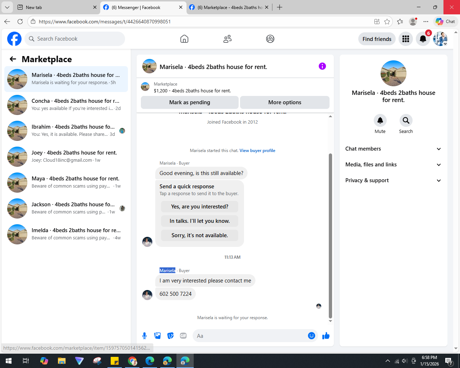Open the Imelda conversation
The image size is (460, 368).
click(66, 234)
